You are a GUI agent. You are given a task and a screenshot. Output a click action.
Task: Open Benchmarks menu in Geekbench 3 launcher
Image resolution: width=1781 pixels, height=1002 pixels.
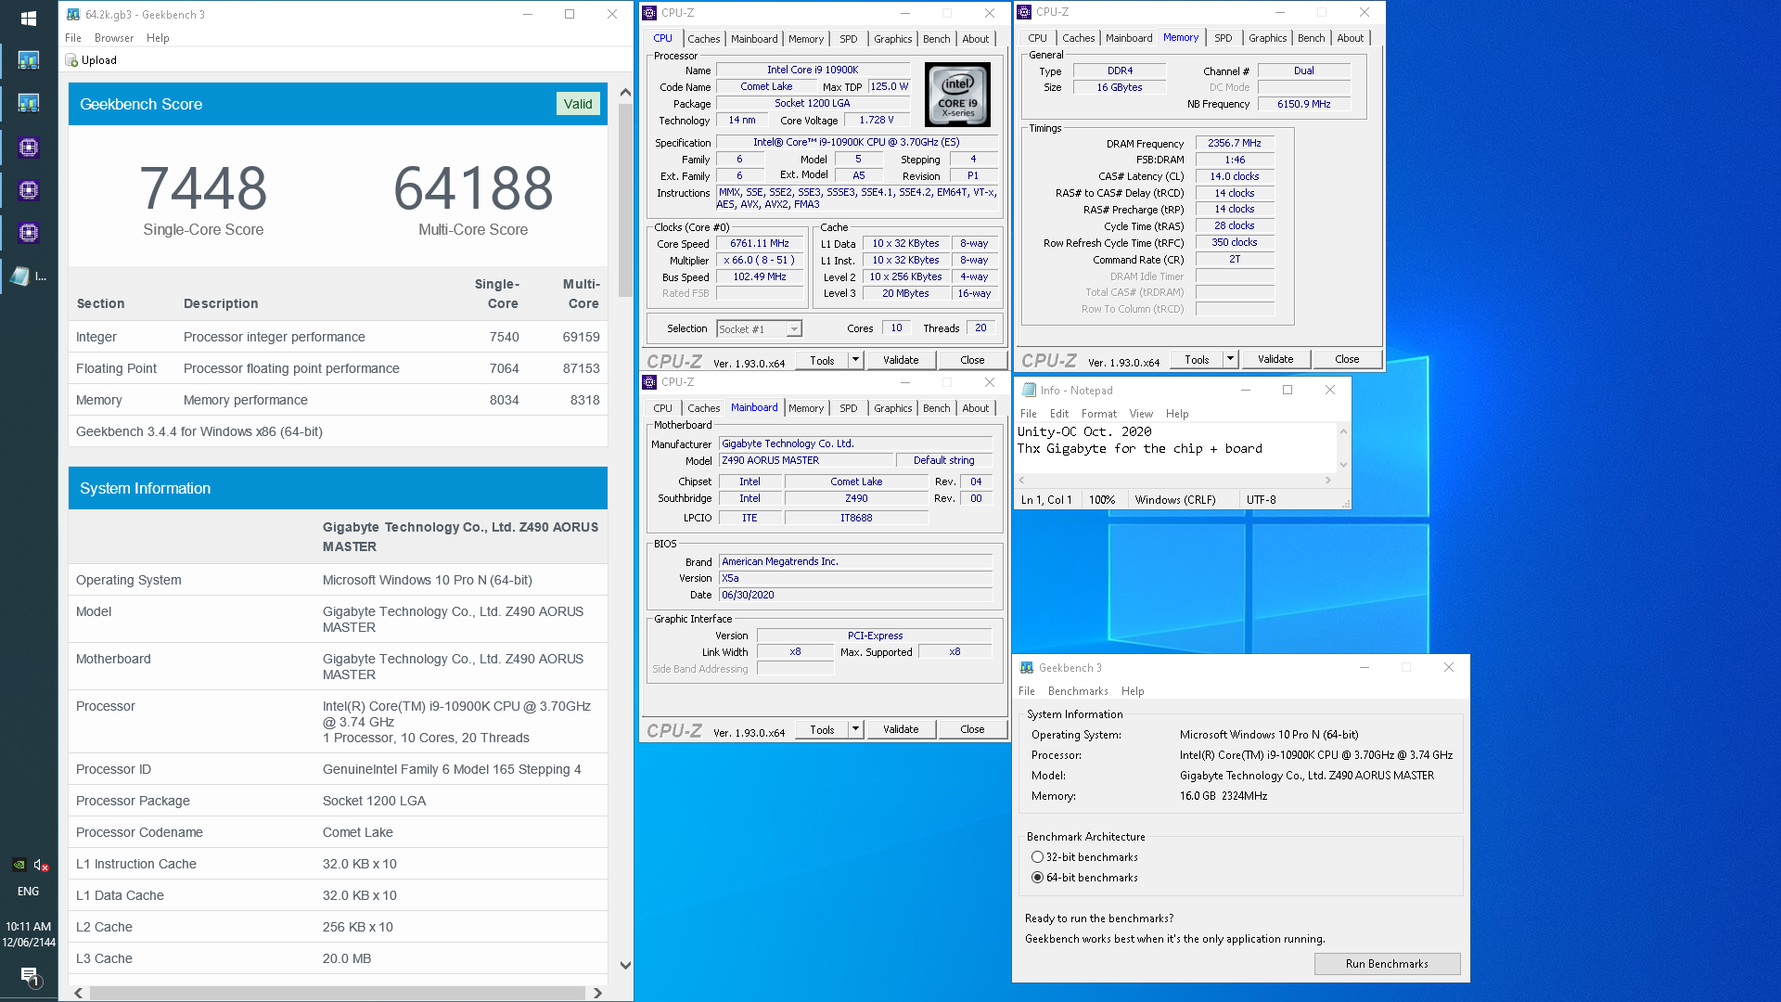(1078, 691)
